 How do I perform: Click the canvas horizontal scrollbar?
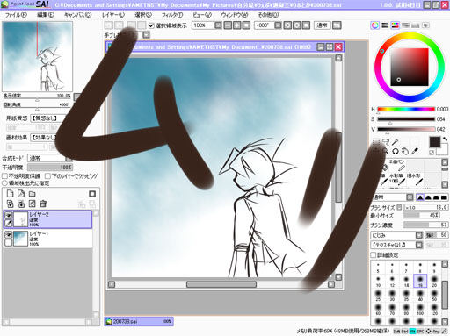tap(221, 284)
